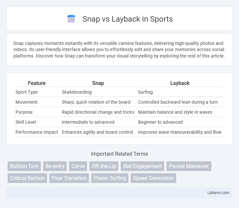Click the 'Important Related Terms' heading

click(x=119, y=154)
